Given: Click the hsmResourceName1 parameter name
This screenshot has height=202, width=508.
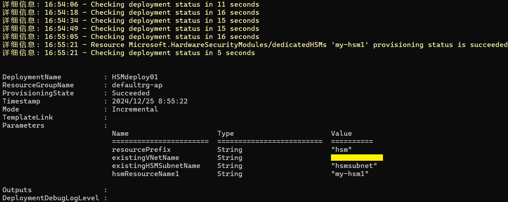Looking at the screenshot, I should (x=145, y=174).
